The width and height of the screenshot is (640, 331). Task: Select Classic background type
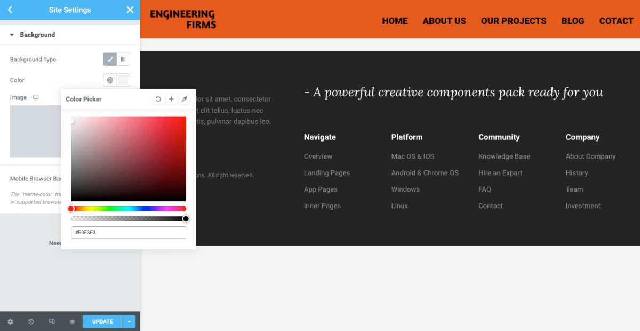(x=110, y=59)
